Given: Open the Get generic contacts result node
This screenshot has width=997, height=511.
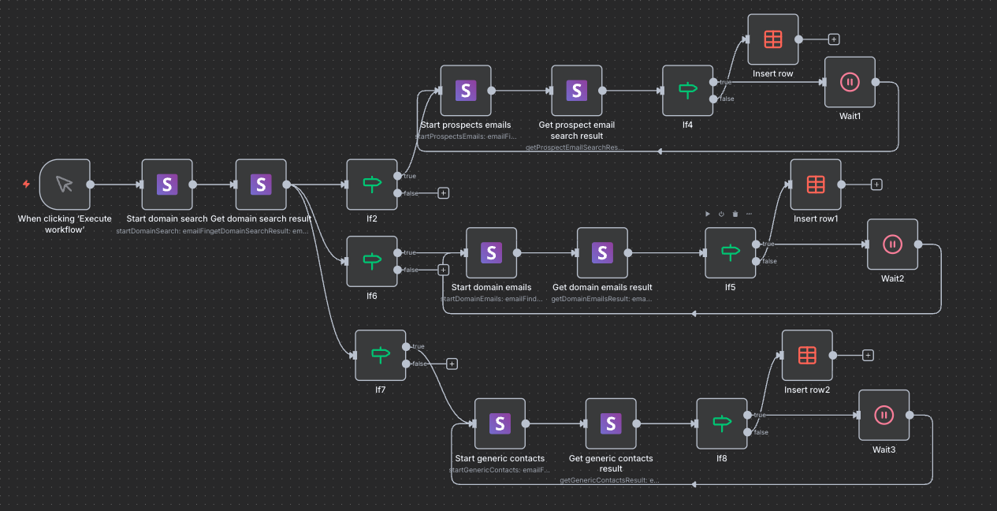Looking at the screenshot, I should coord(611,423).
